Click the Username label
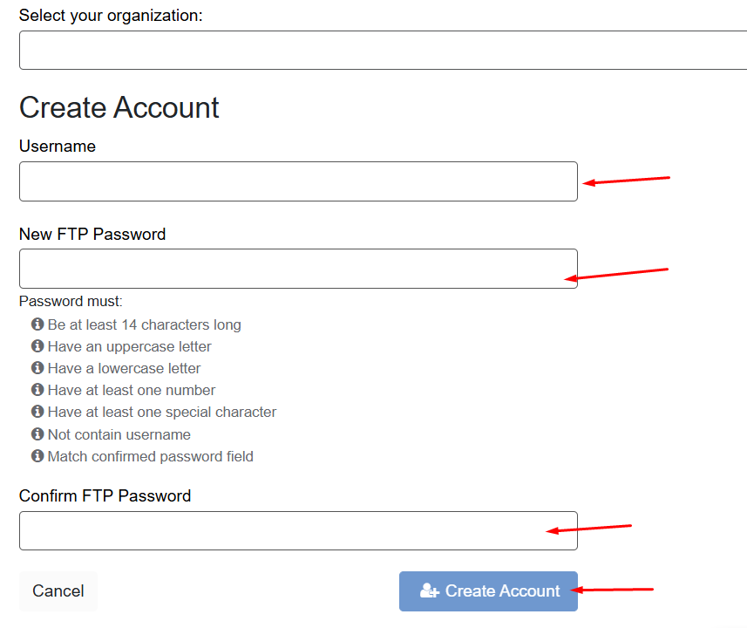The height and width of the screenshot is (628, 747). click(58, 146)
